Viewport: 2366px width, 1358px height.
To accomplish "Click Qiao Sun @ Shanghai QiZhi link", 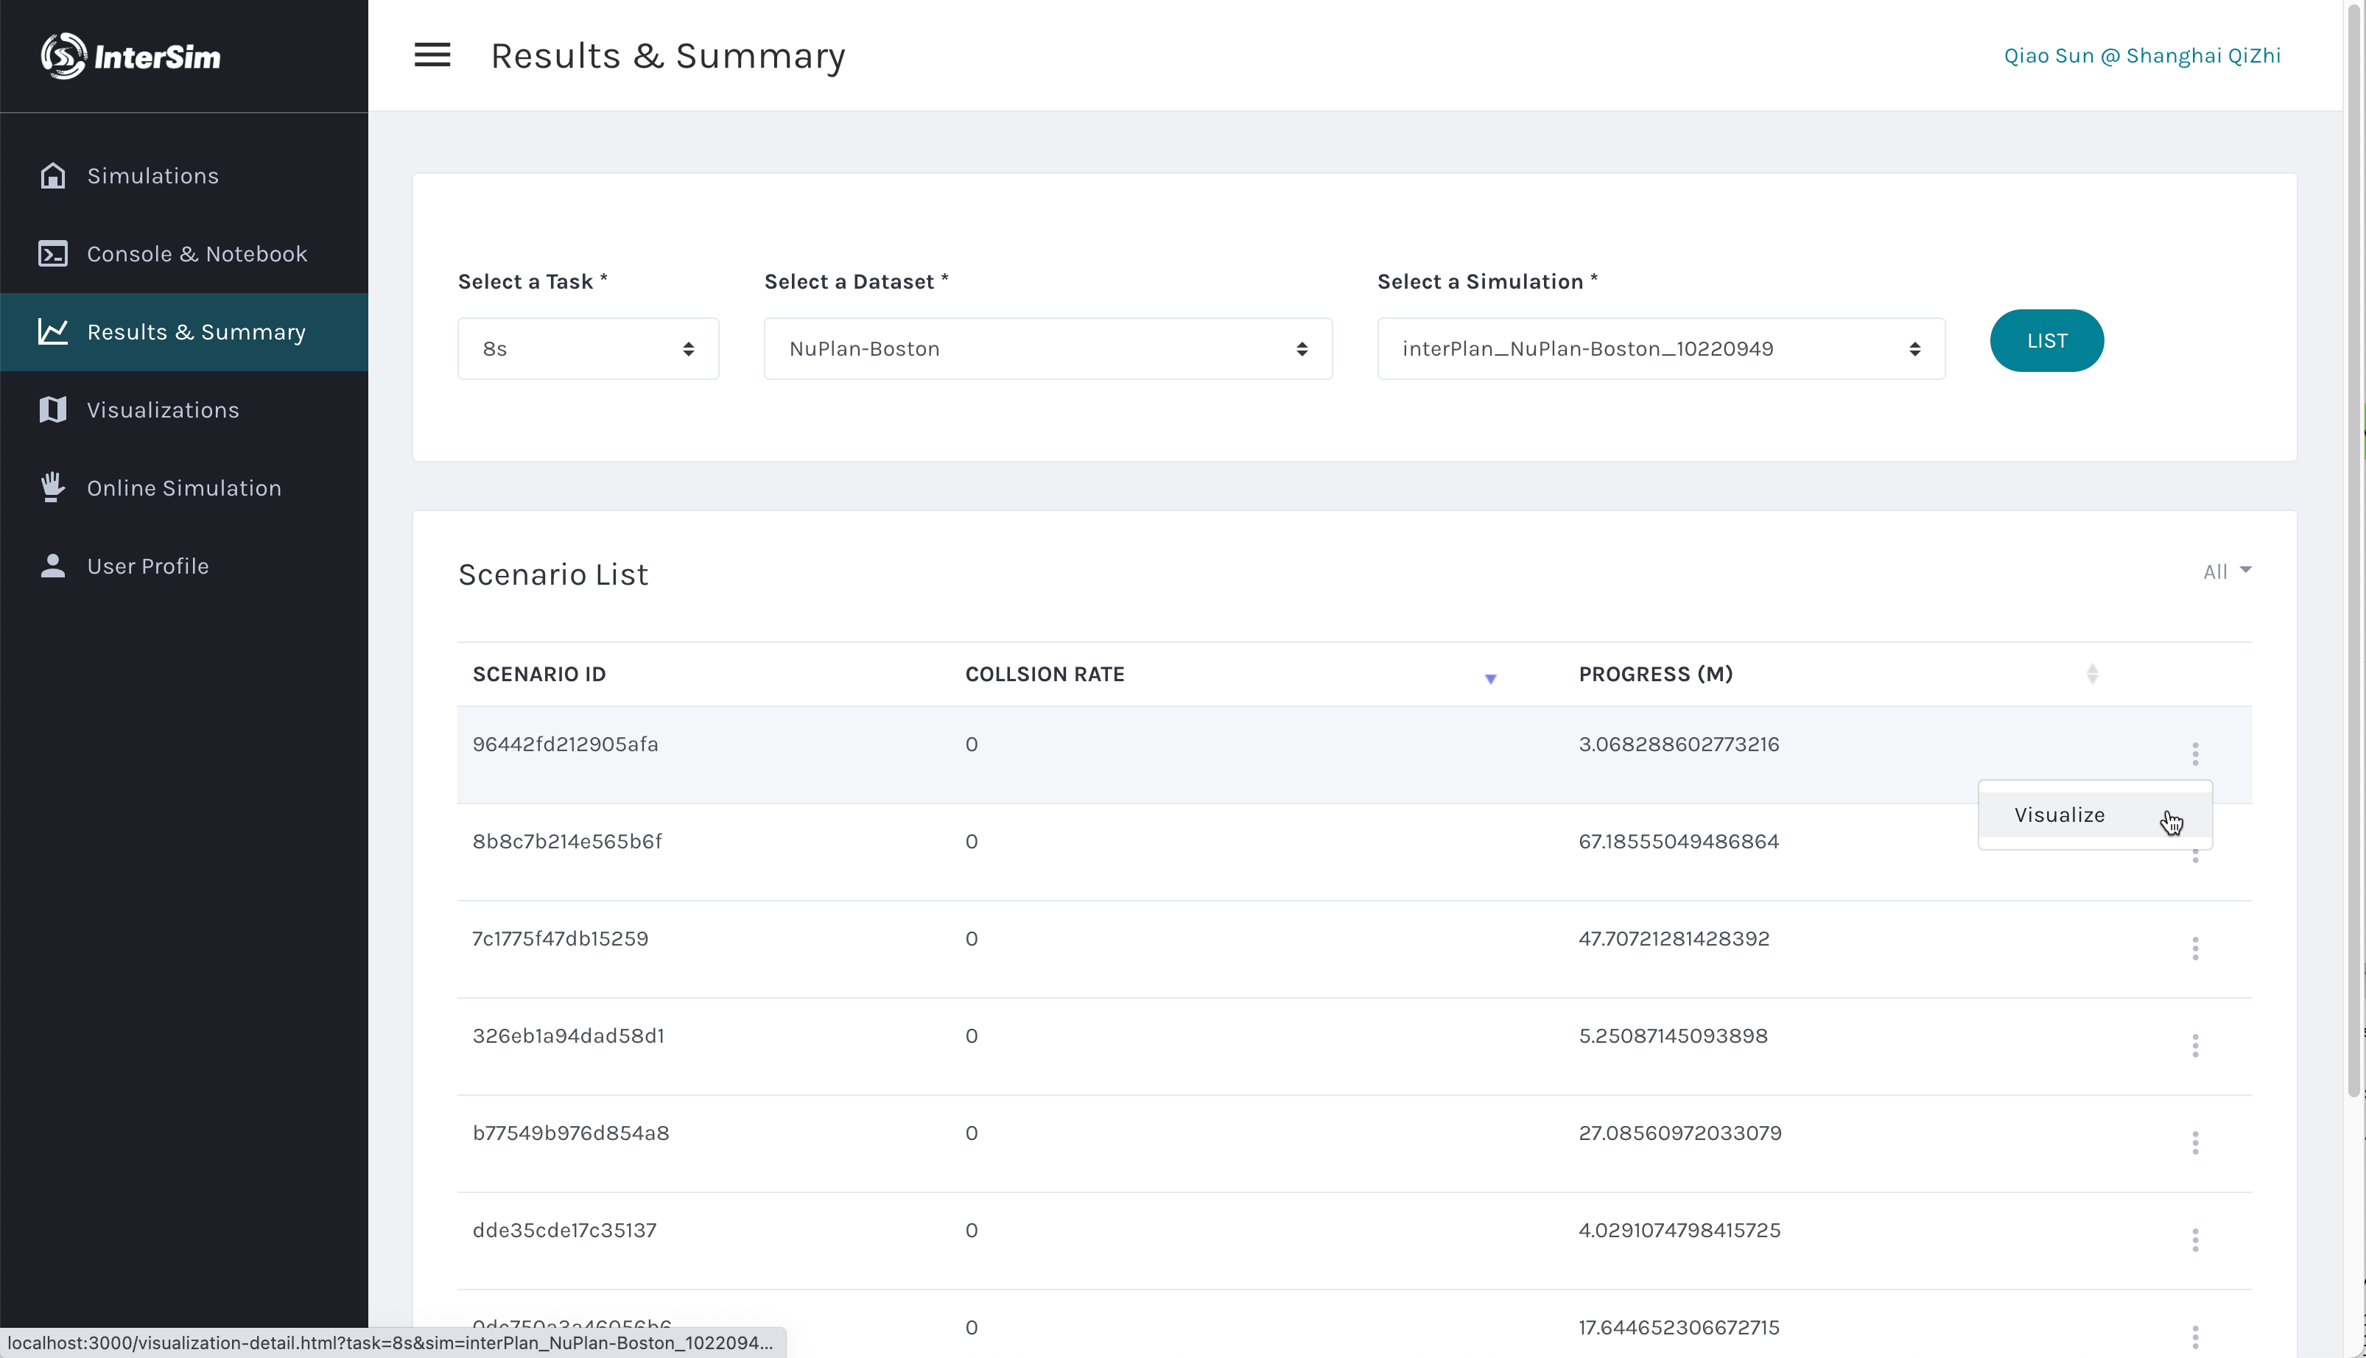I will tap(2141, 56).
